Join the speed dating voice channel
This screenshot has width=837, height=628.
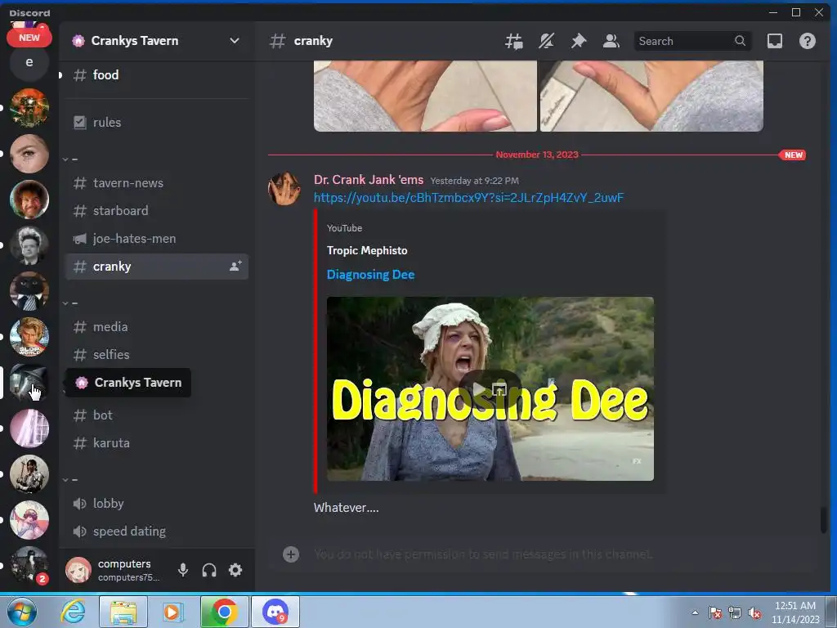click(156, 532)
